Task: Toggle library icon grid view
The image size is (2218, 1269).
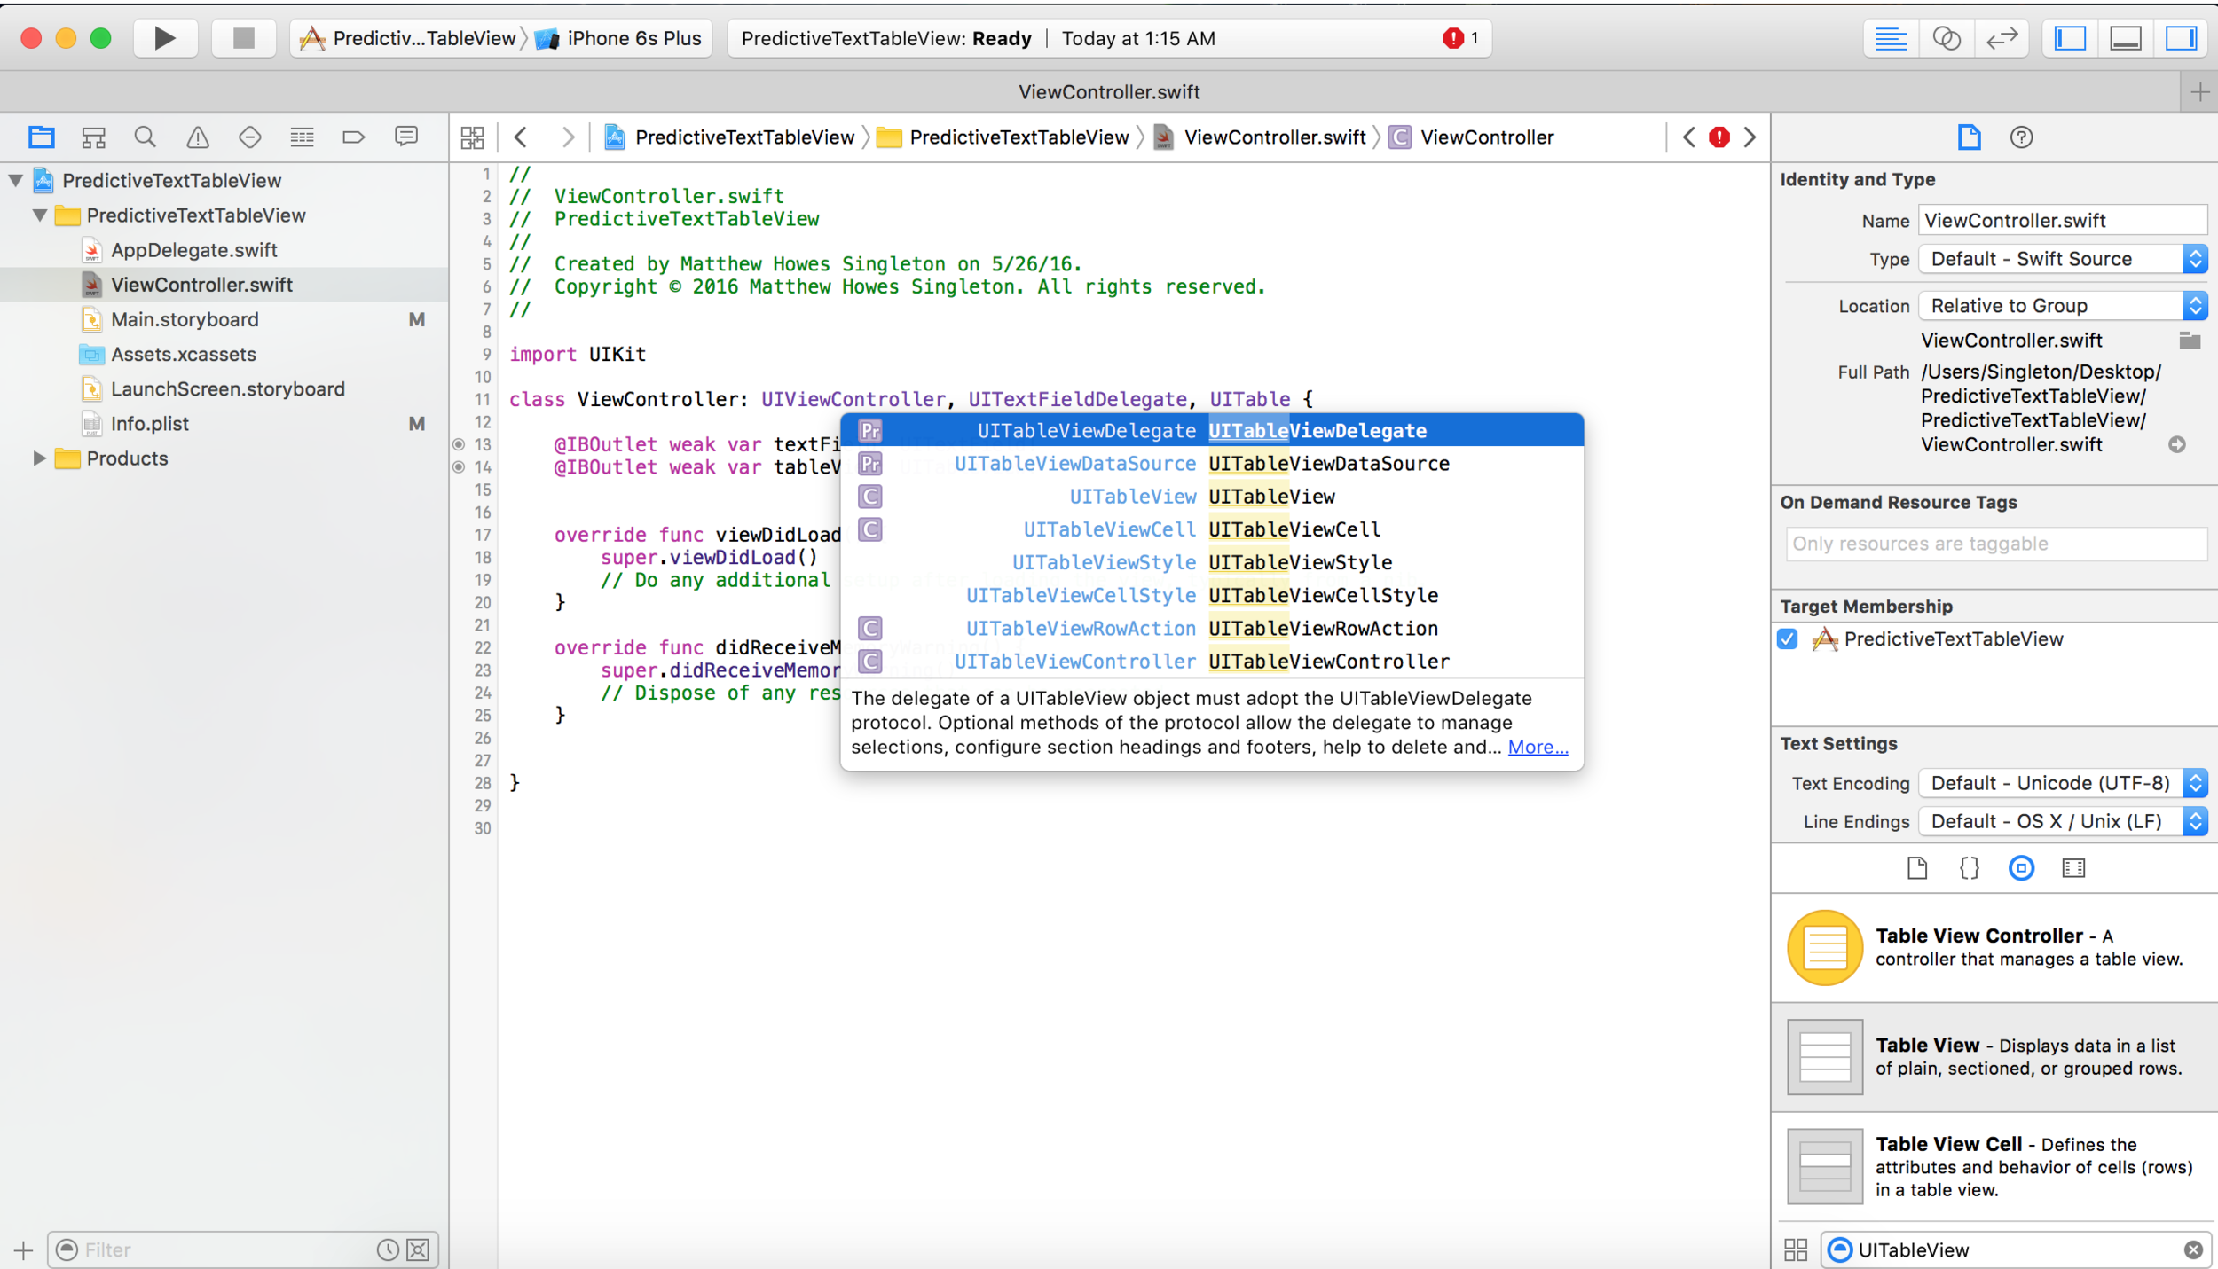Action: (x=1795, y=1249)
